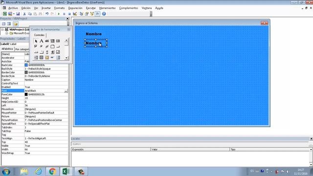
Task: Switch to the Controles tab in toolbox
Action: [39, 35]
